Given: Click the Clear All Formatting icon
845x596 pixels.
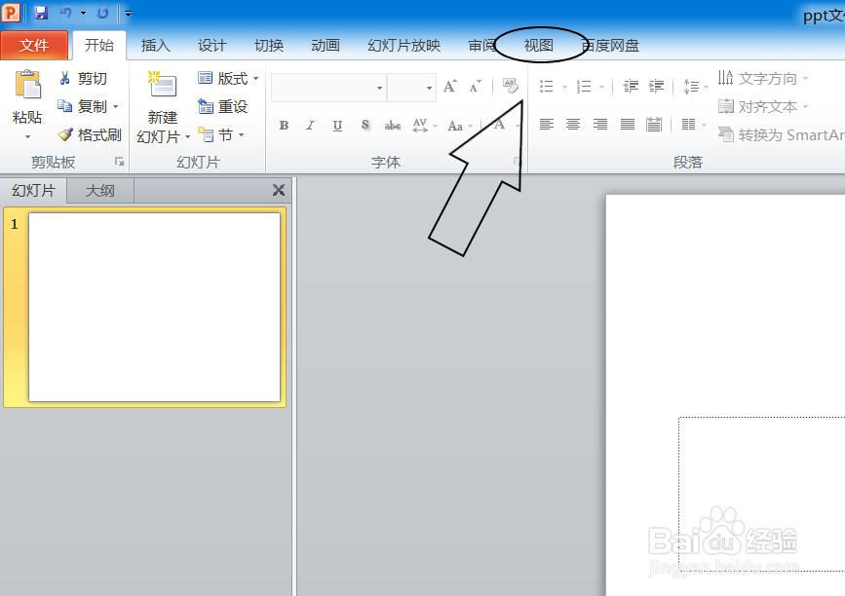Looking at the screenshot, I should 511,86.
